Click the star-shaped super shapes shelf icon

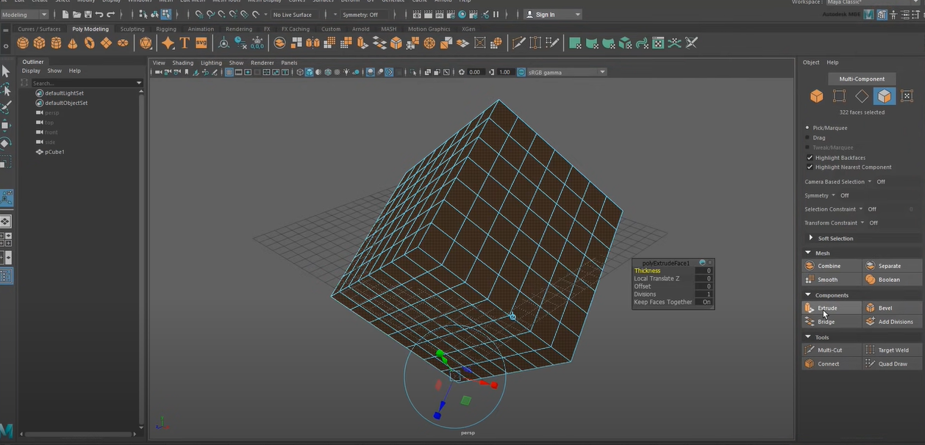168,43
